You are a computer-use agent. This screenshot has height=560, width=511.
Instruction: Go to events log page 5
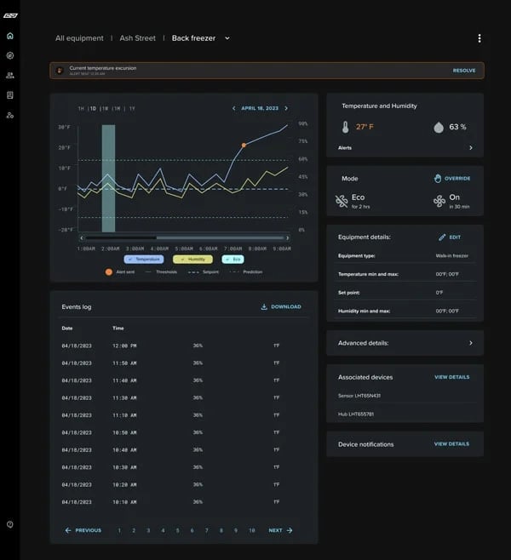point(177,530)
